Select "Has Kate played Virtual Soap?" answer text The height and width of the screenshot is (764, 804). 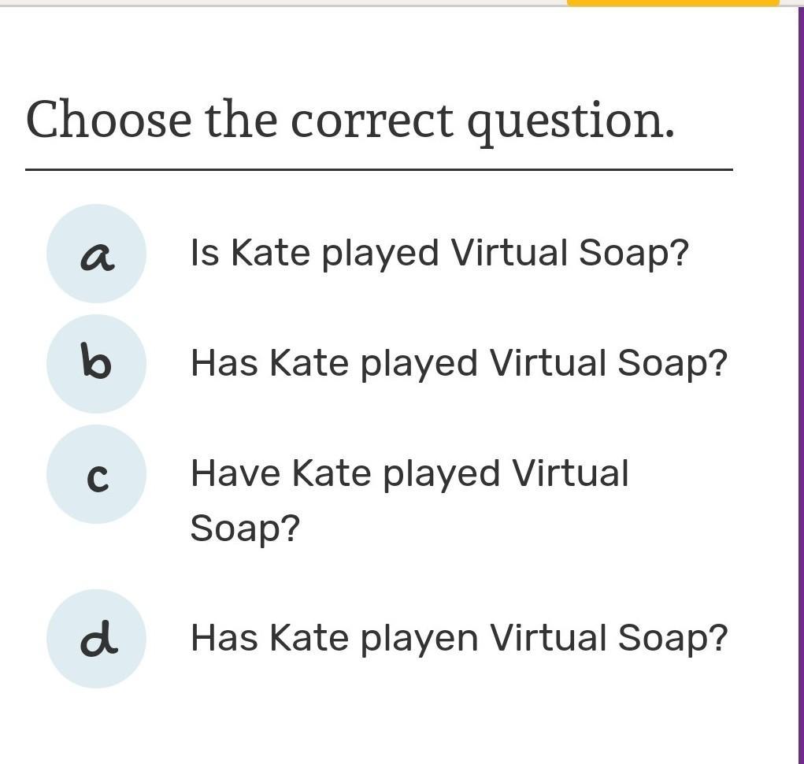(458, 364)
